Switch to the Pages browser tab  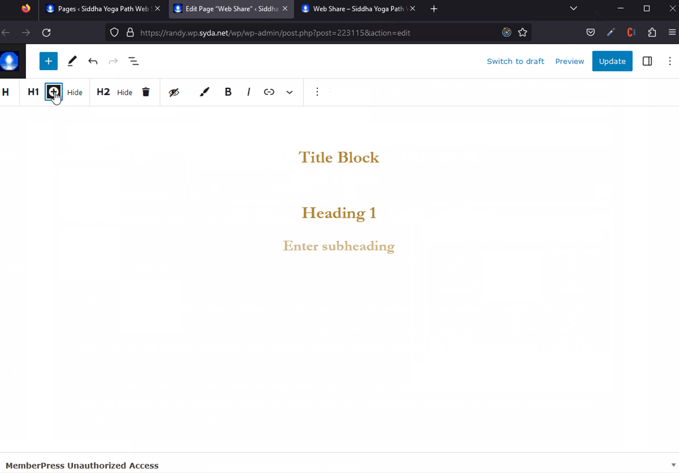[103, 9]
